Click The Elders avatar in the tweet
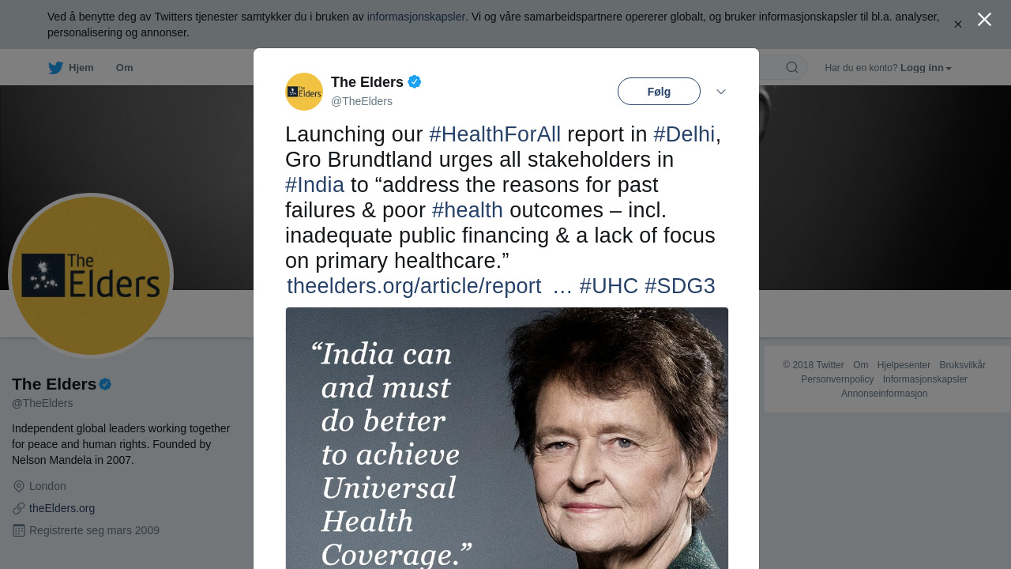This screenshot has height=569, width=1011. coord(304,92)
